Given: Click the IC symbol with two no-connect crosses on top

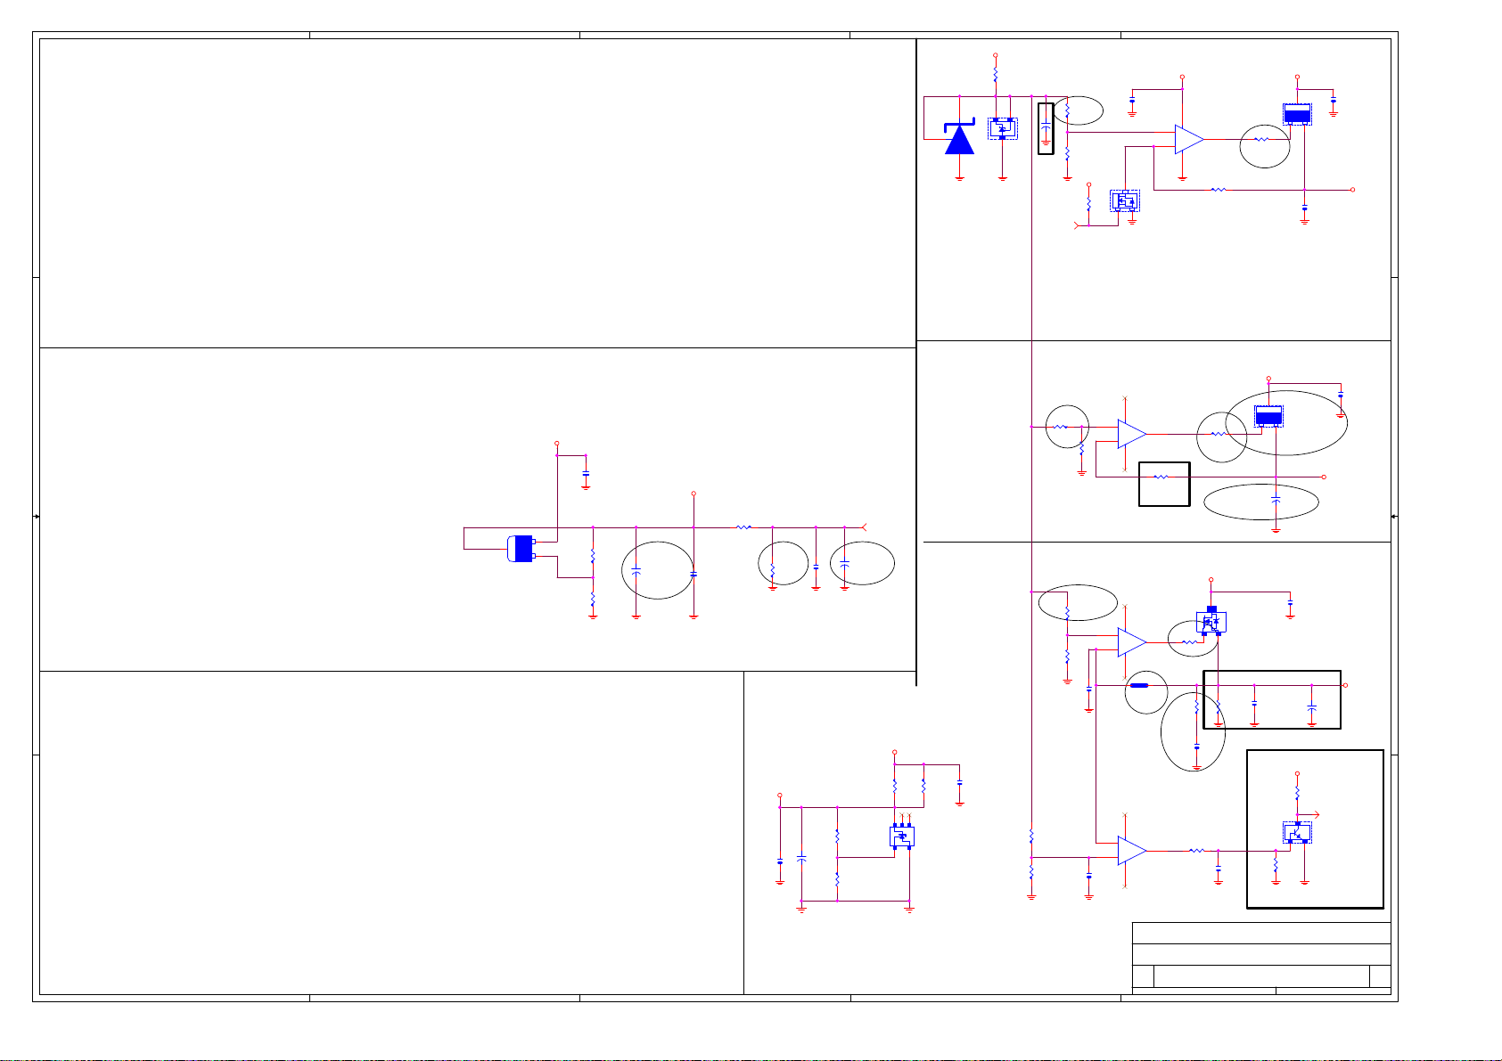Looking at the screenshot, I should 902,836.
